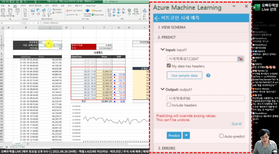
Task: Click the Undo icon in title bar
Action: [25, 1]
